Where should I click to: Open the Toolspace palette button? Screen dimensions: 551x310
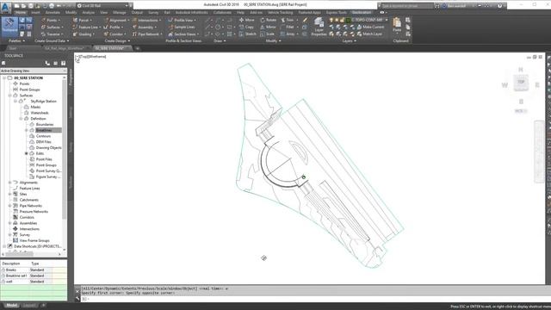[x=9, y=27]
